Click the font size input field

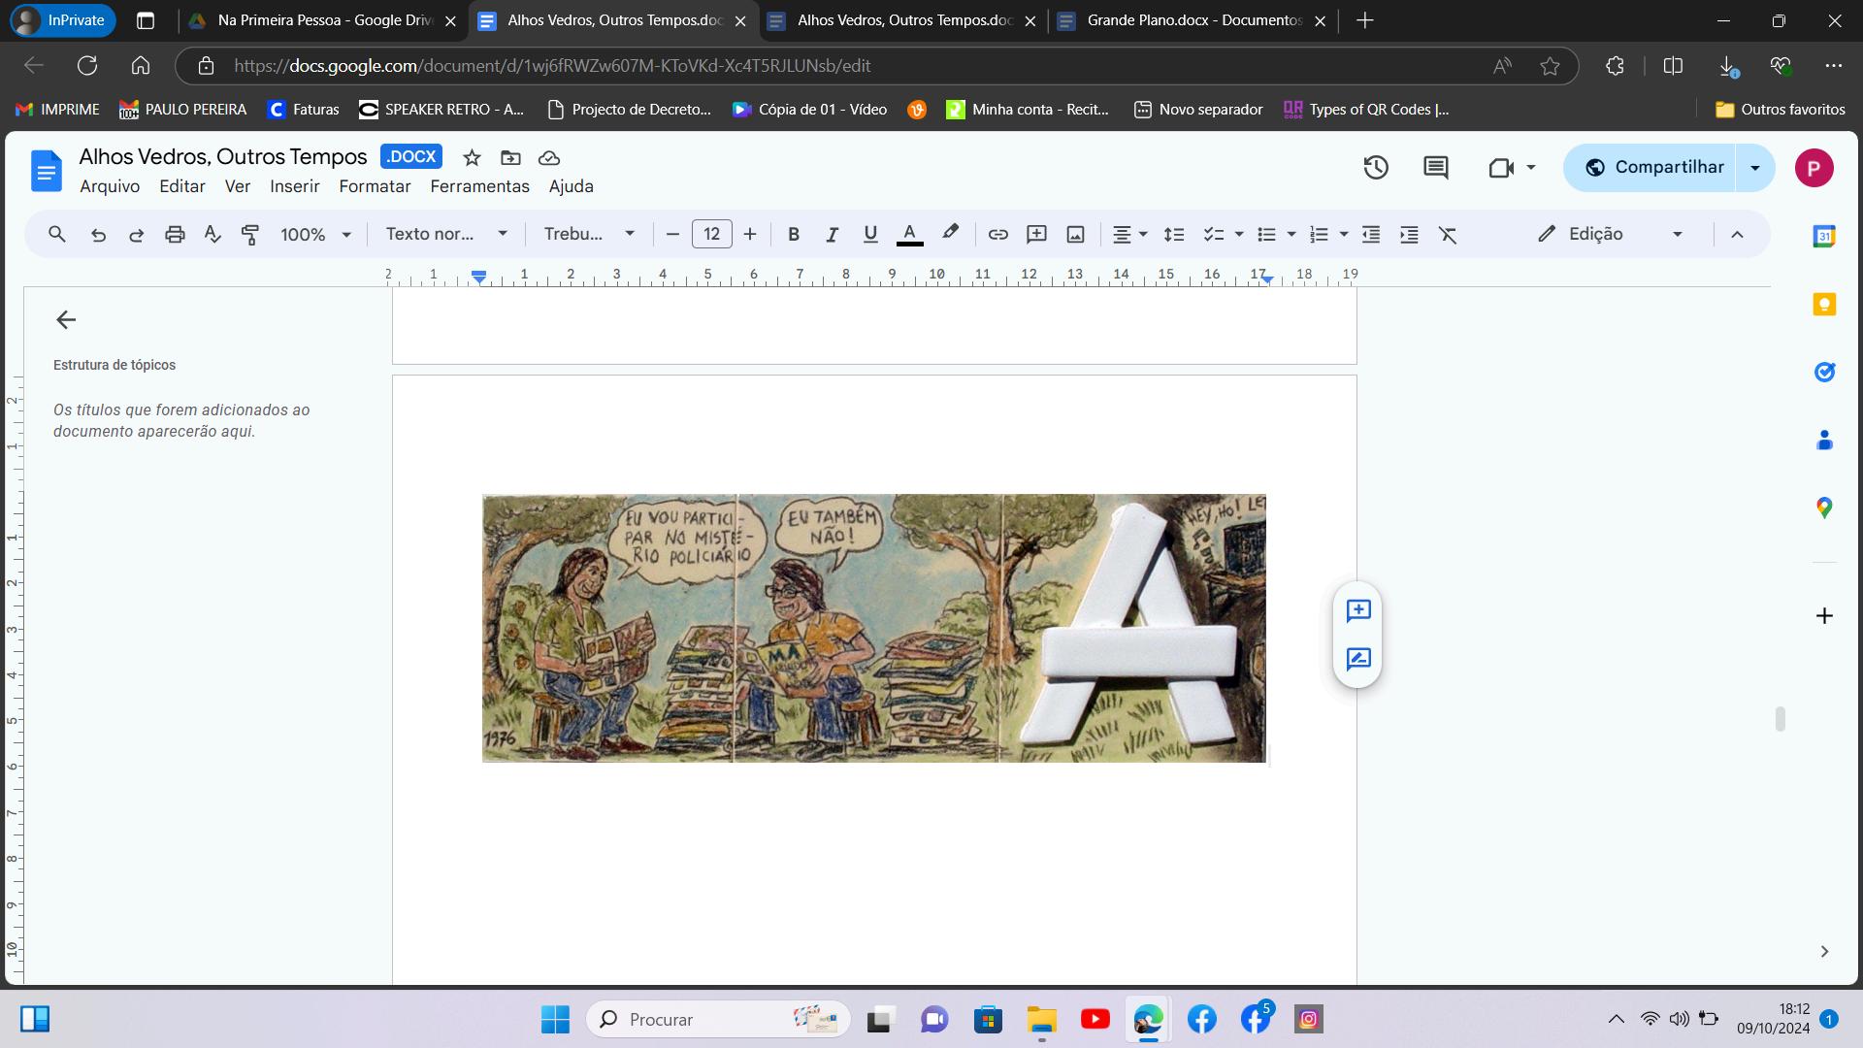pos(711,234)
